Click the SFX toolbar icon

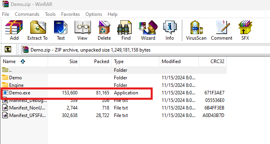click(245, 30)
